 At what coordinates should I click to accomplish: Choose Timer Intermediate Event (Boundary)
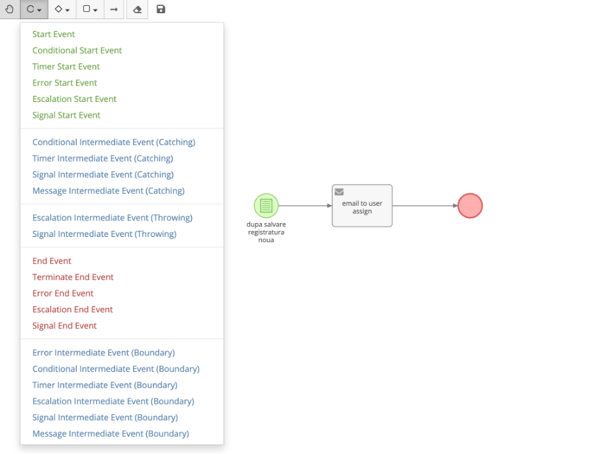click(x=105, y=385)
